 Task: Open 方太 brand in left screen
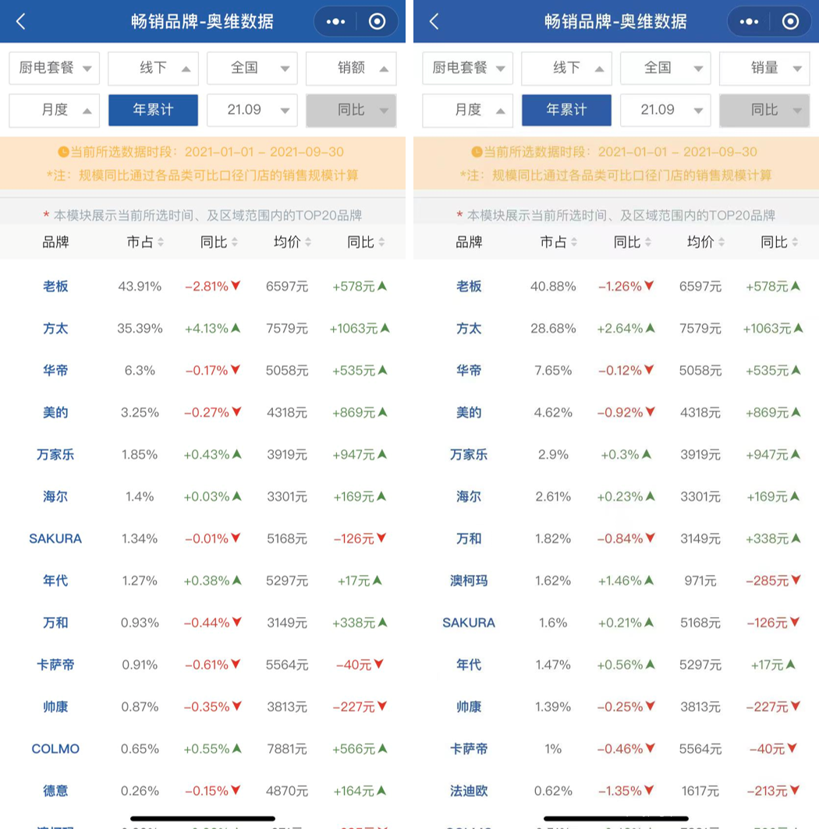[x=55, y=328]
